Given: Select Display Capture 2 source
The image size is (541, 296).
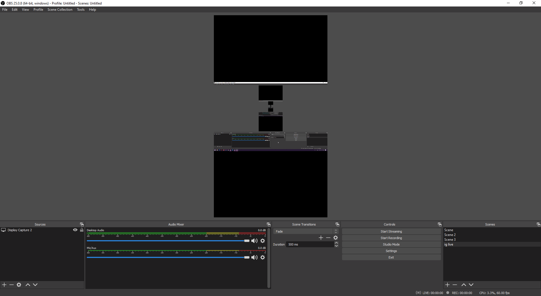Looking at the screenshot, I should click(x=20, y=230).
